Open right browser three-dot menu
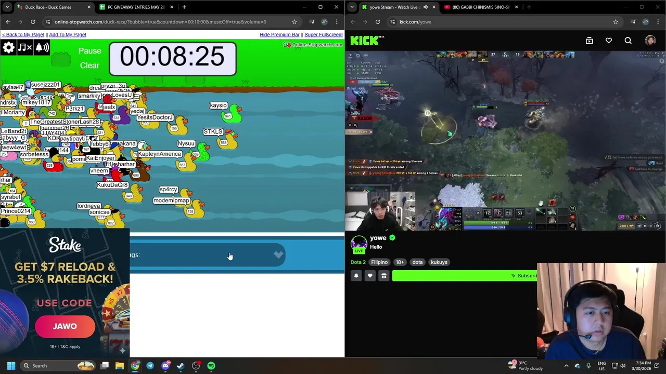 [x=658, y=22]
